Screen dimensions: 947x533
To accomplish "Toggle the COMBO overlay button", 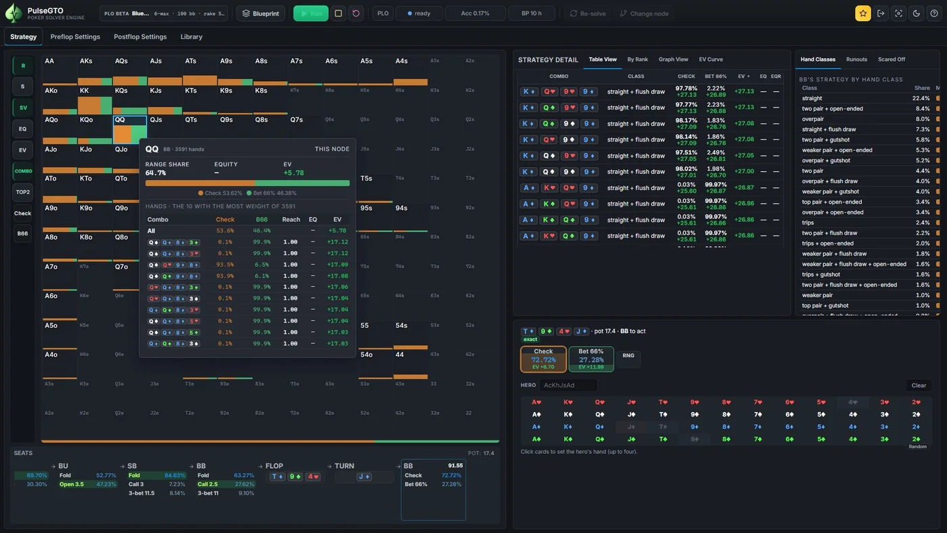I will click(23, 171).
